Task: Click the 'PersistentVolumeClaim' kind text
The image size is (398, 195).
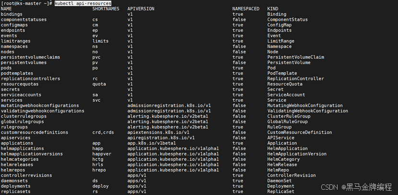Action: click(x=295, y=57)
